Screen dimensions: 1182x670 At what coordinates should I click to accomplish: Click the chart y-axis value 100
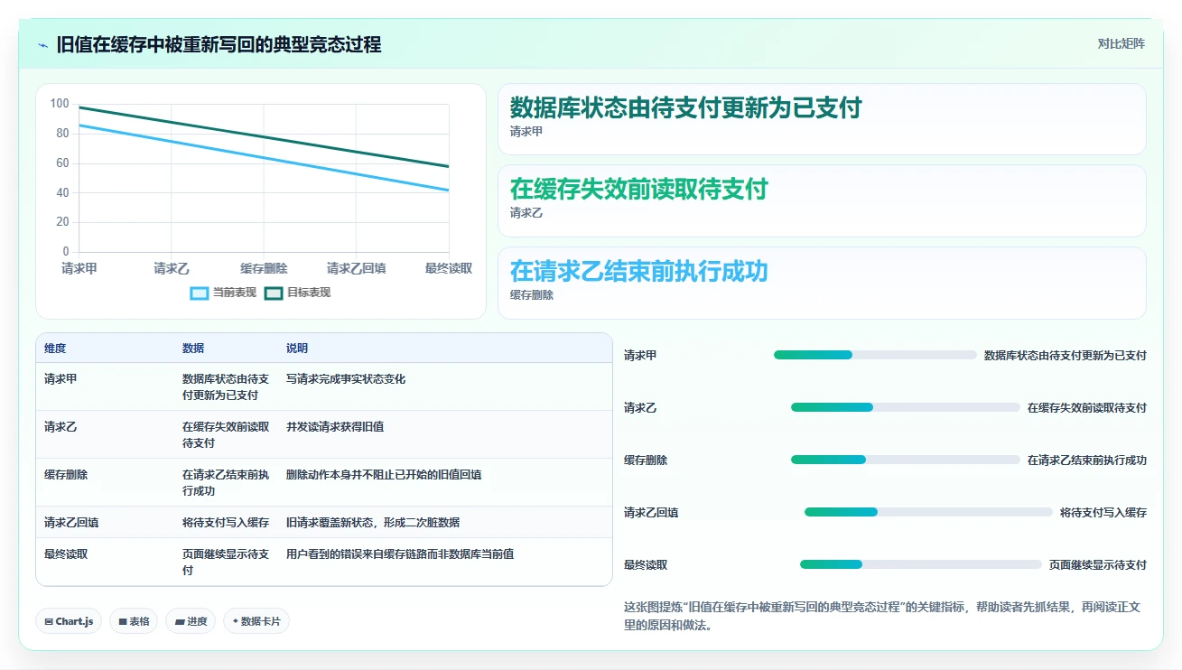(x=60, y=104)
